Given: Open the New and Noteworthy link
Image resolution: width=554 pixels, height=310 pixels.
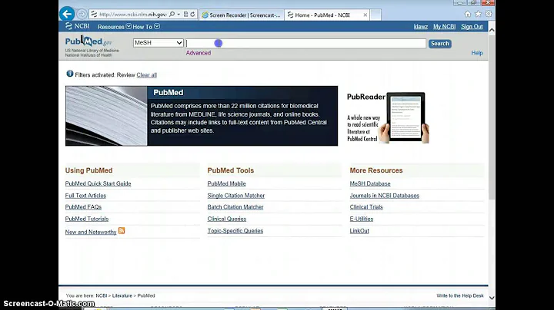Looking at the screenshot, I should (x=91, y=232).
